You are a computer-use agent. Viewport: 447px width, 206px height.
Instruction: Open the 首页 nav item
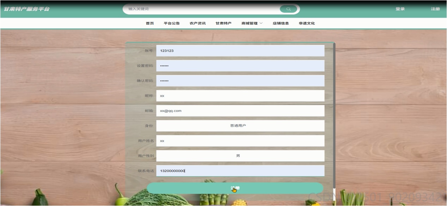pos(150,24)
